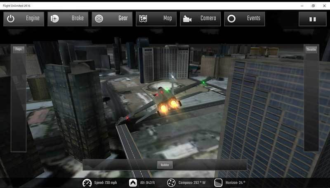Restore down the Flight Unlimited window
Viewport: 330px width, 188px height.
[313, 6]
